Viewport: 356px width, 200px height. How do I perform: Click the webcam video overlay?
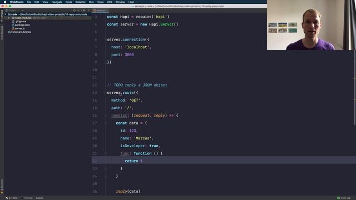(x=311, y=25)
